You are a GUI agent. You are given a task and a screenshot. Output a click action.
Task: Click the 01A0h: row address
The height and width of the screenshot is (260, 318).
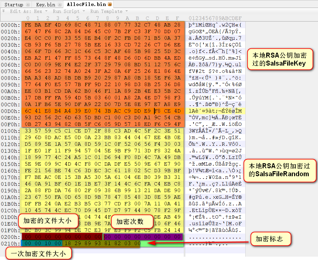[x=11, y=197]
